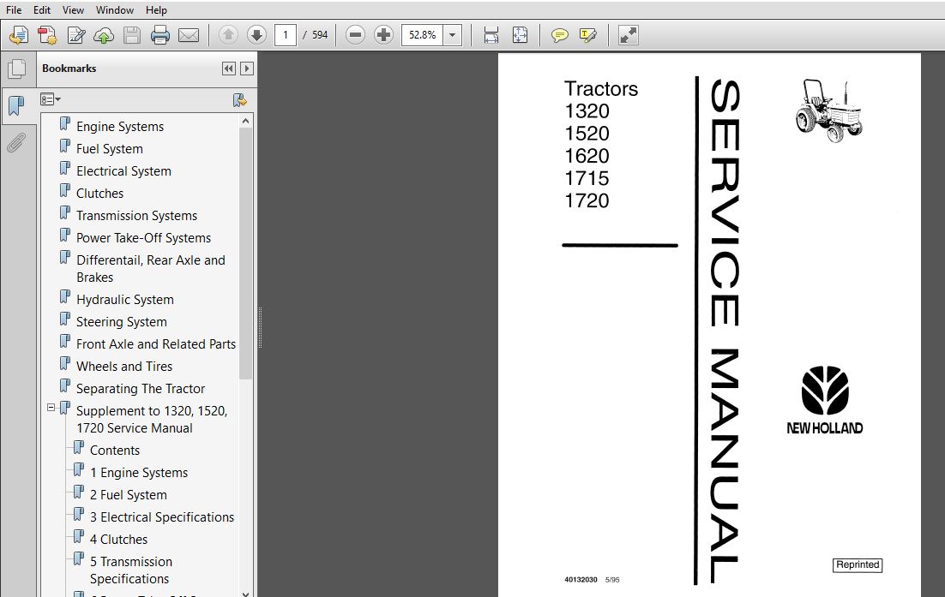Viewport: 945px width, 597px height.
Task: Open the Page Thumbnails panel icon
Action: (x=17, y=69)
